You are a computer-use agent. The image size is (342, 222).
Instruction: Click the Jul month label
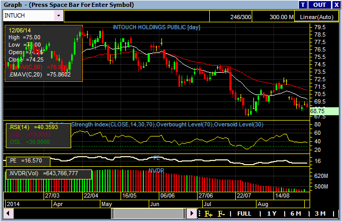pyautogui.click(x=208, y=204)
